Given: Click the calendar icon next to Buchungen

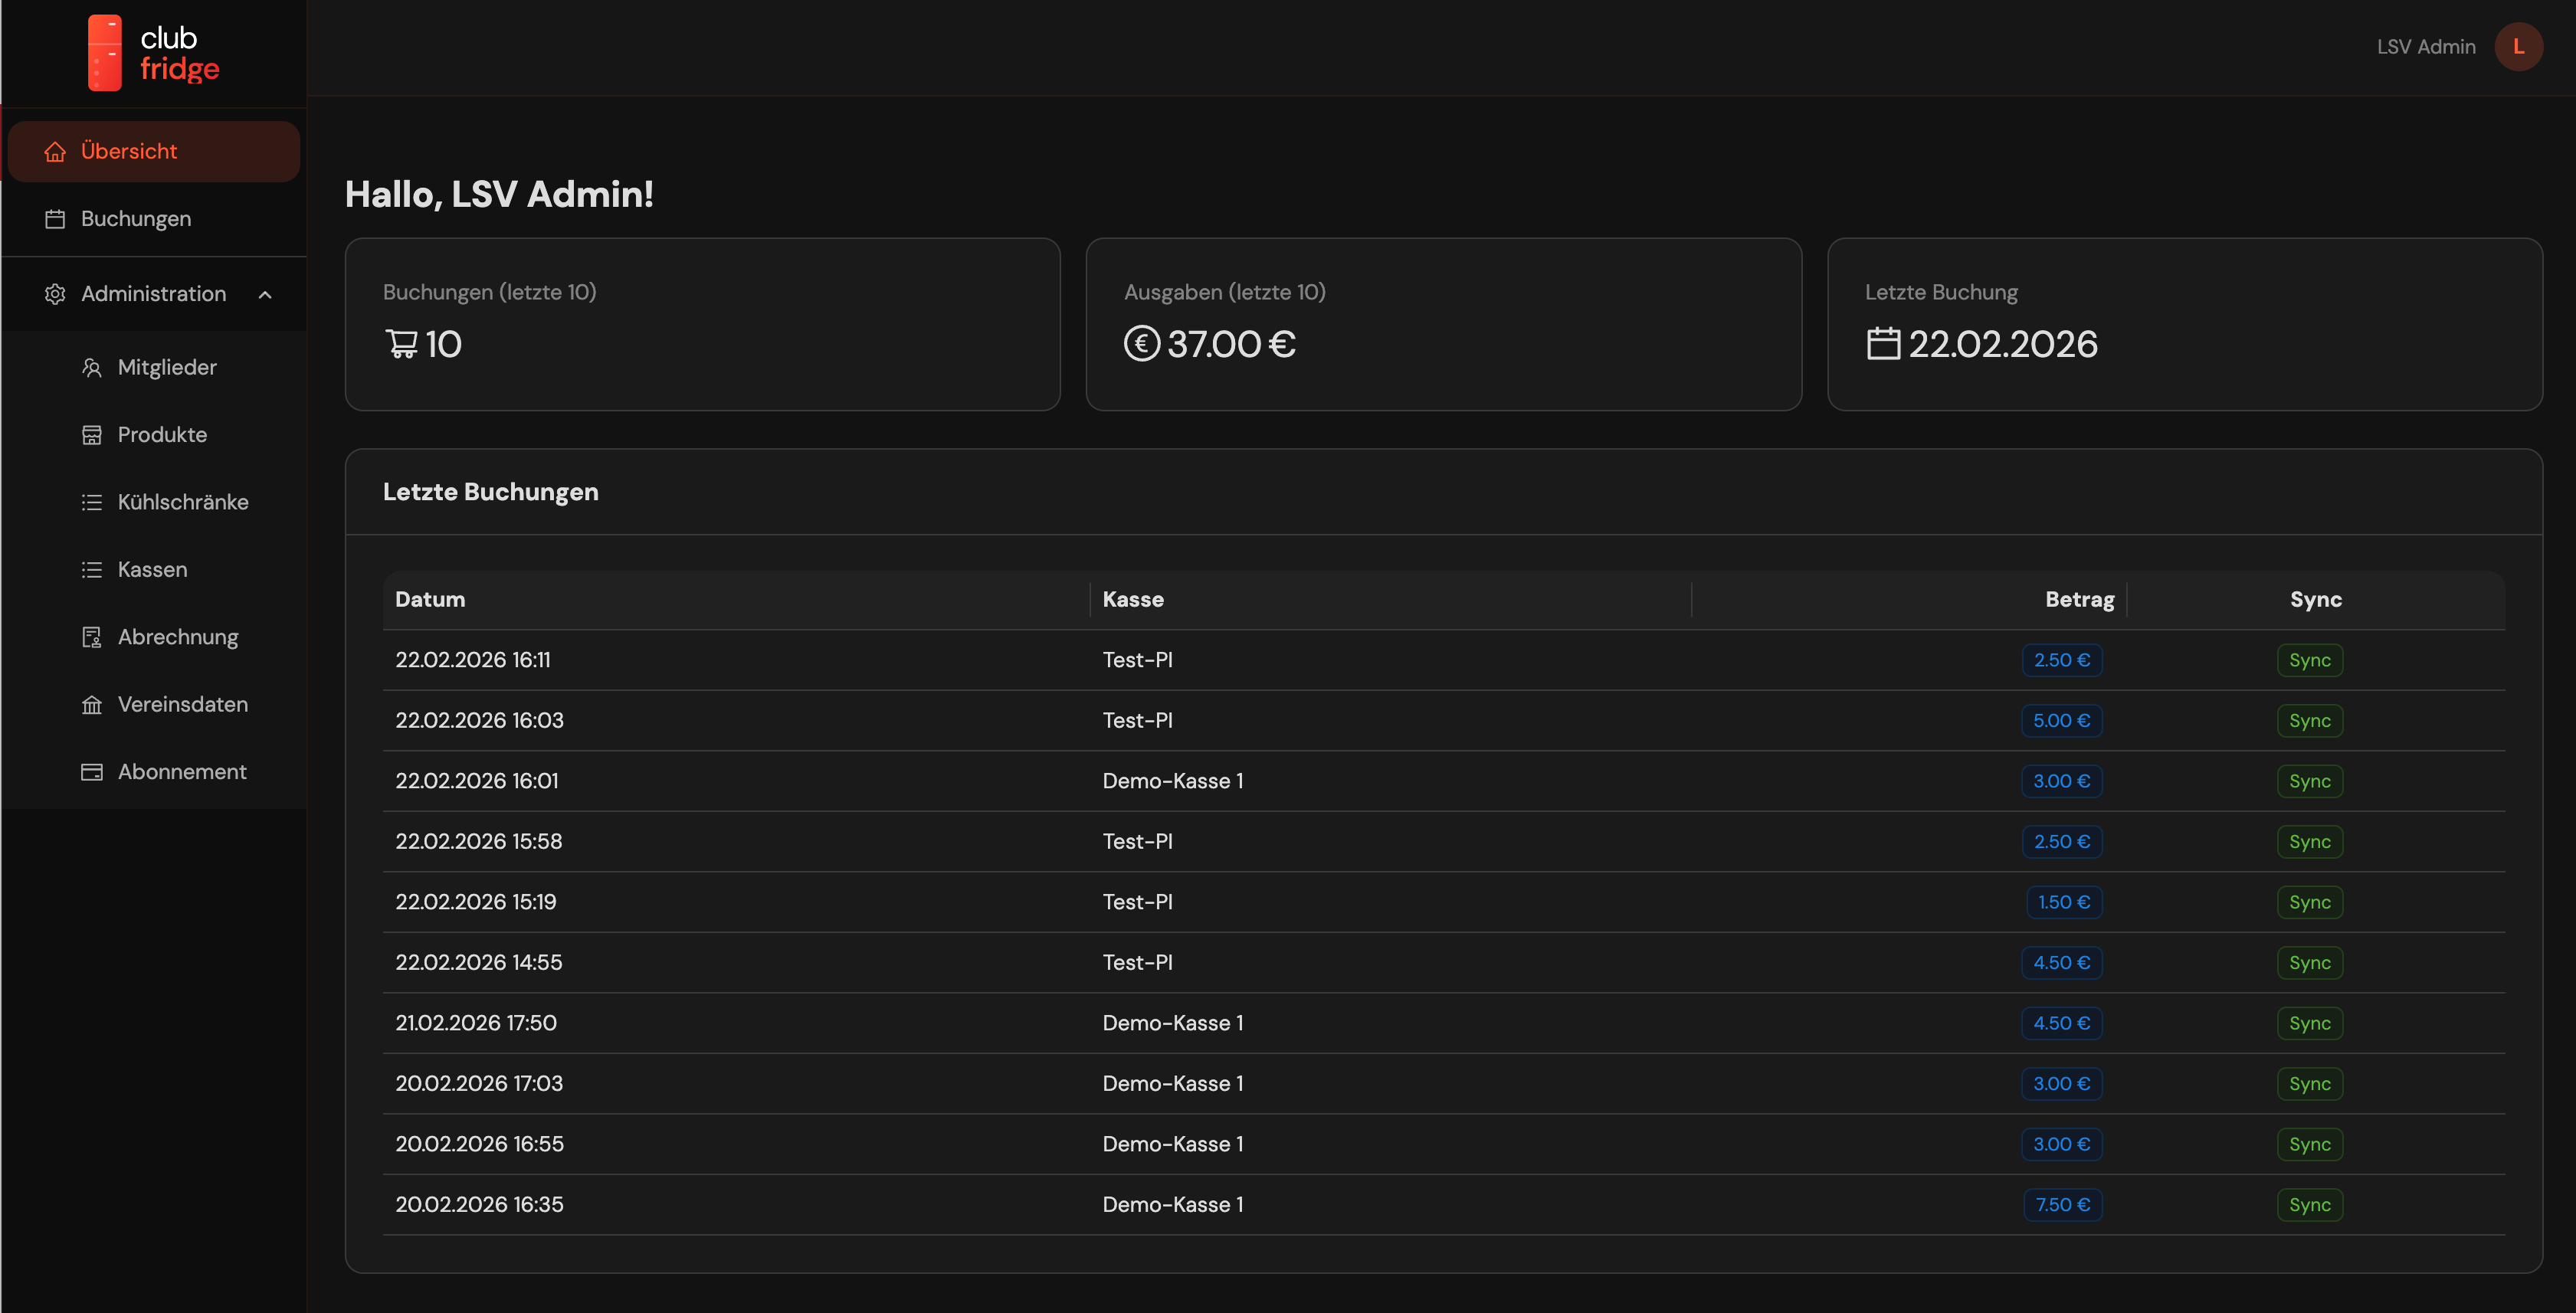Looking at the screenshot, I should 55,219.
